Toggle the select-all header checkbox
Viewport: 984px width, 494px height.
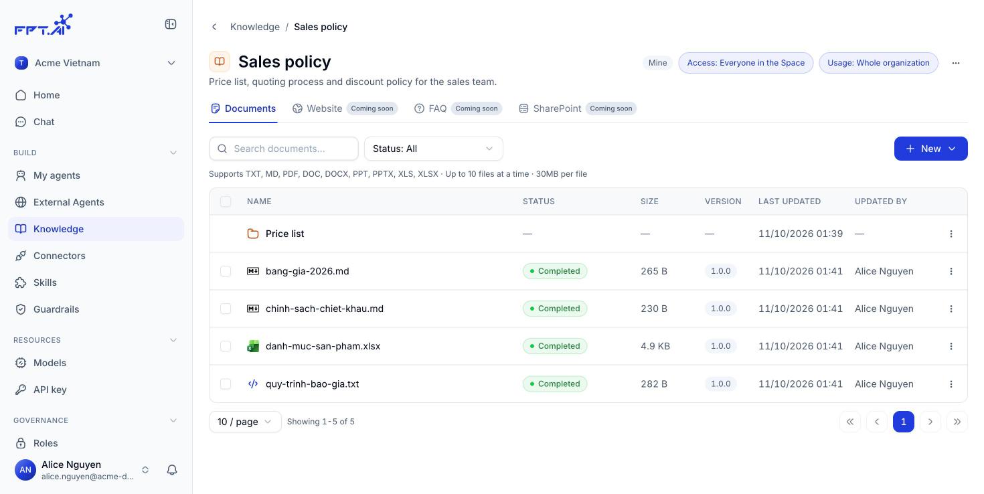(226, 201)
